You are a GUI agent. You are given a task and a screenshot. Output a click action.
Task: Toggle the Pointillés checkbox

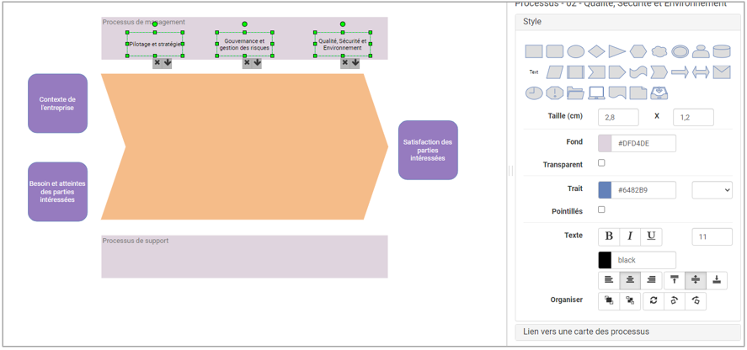click(x=601, y=209)
